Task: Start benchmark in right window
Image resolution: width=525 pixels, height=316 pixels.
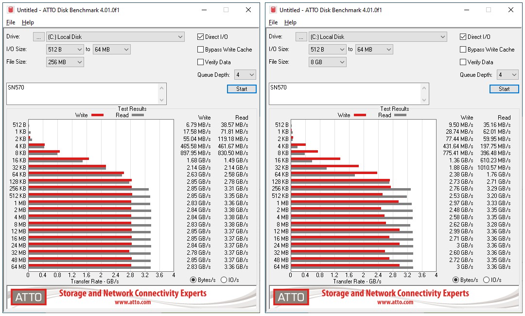Action: pyautogui.click(x=504, y=88)
